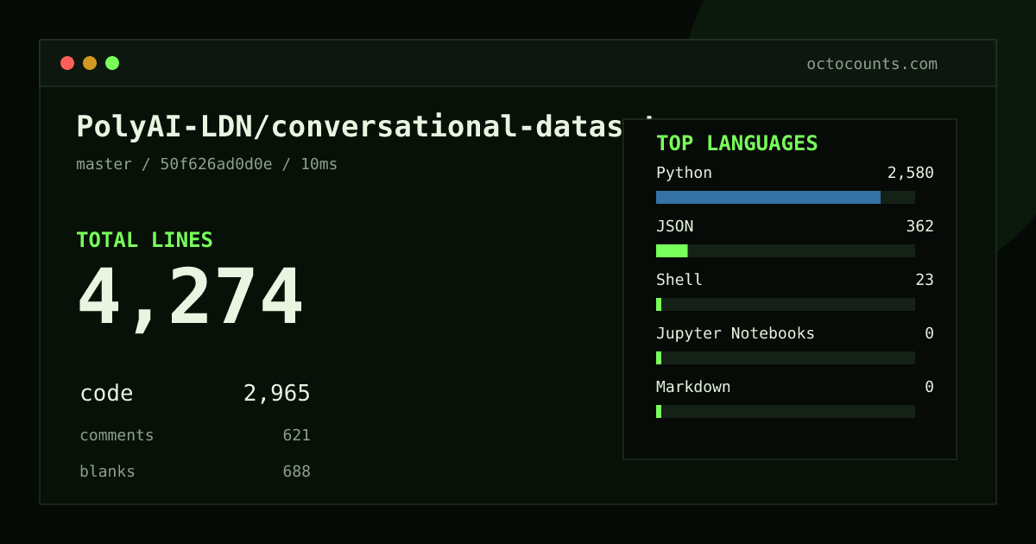
Task: Select the blanks label
Action: [107, 471]
